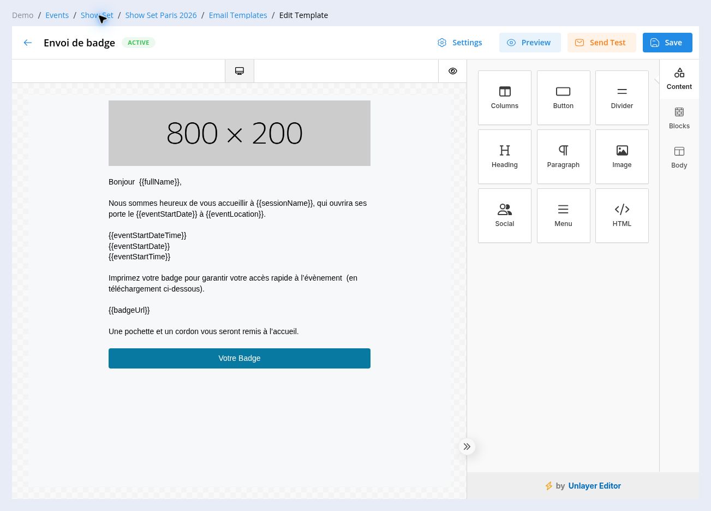Open the Content tab
Screen dimensions: 711x511
coord(679,79)
